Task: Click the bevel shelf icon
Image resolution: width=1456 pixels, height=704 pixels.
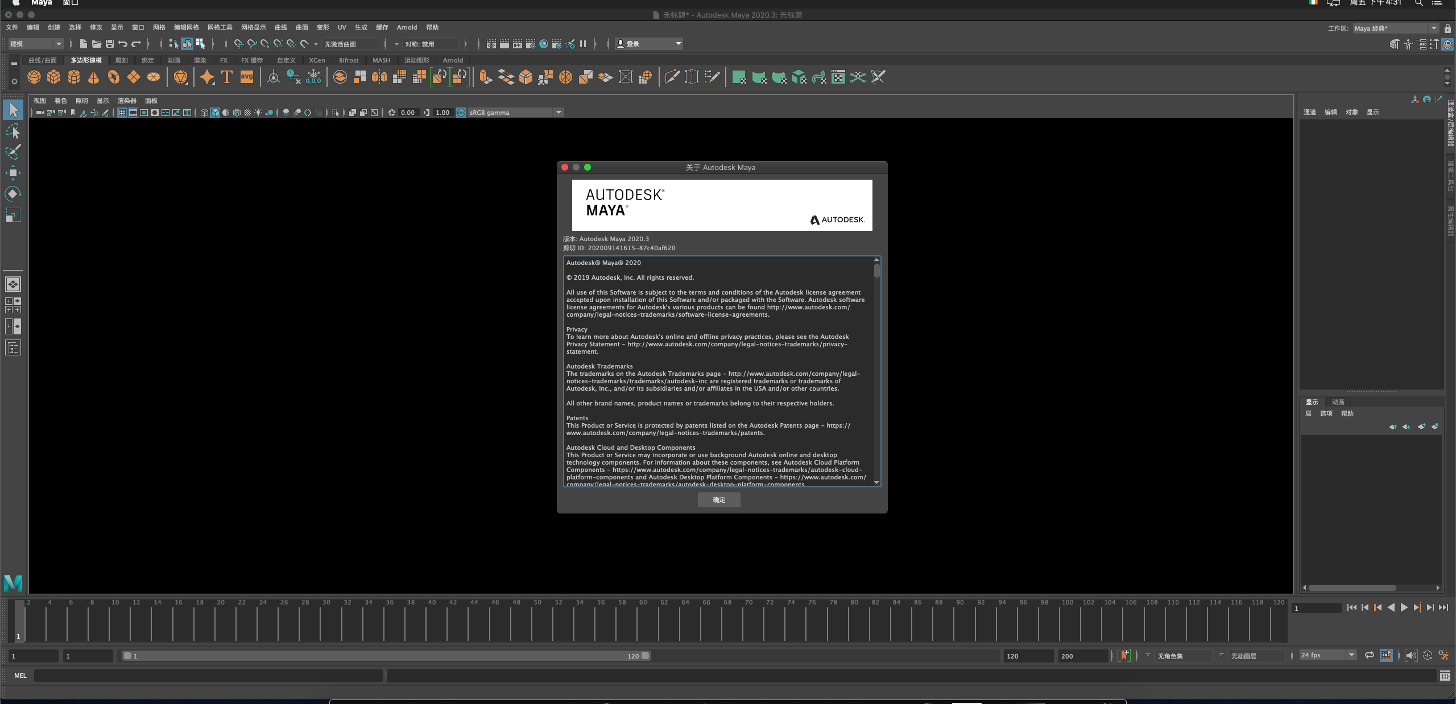Action: (526, 77)
